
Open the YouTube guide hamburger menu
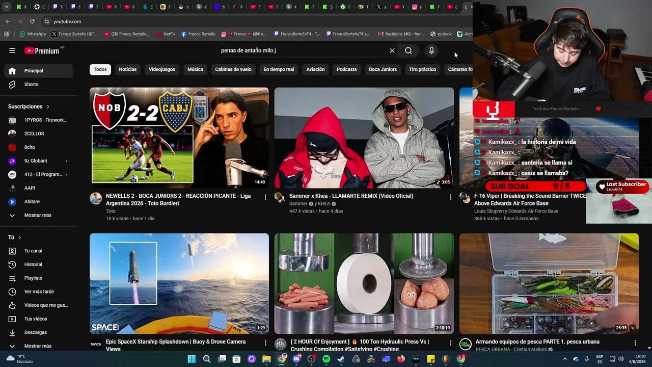pyautogui.click(x=12, y=50)
